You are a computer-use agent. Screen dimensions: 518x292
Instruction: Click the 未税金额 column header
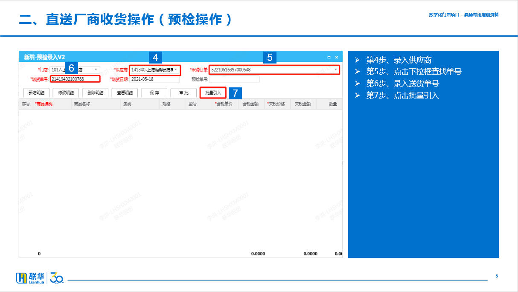coord(303,104)
